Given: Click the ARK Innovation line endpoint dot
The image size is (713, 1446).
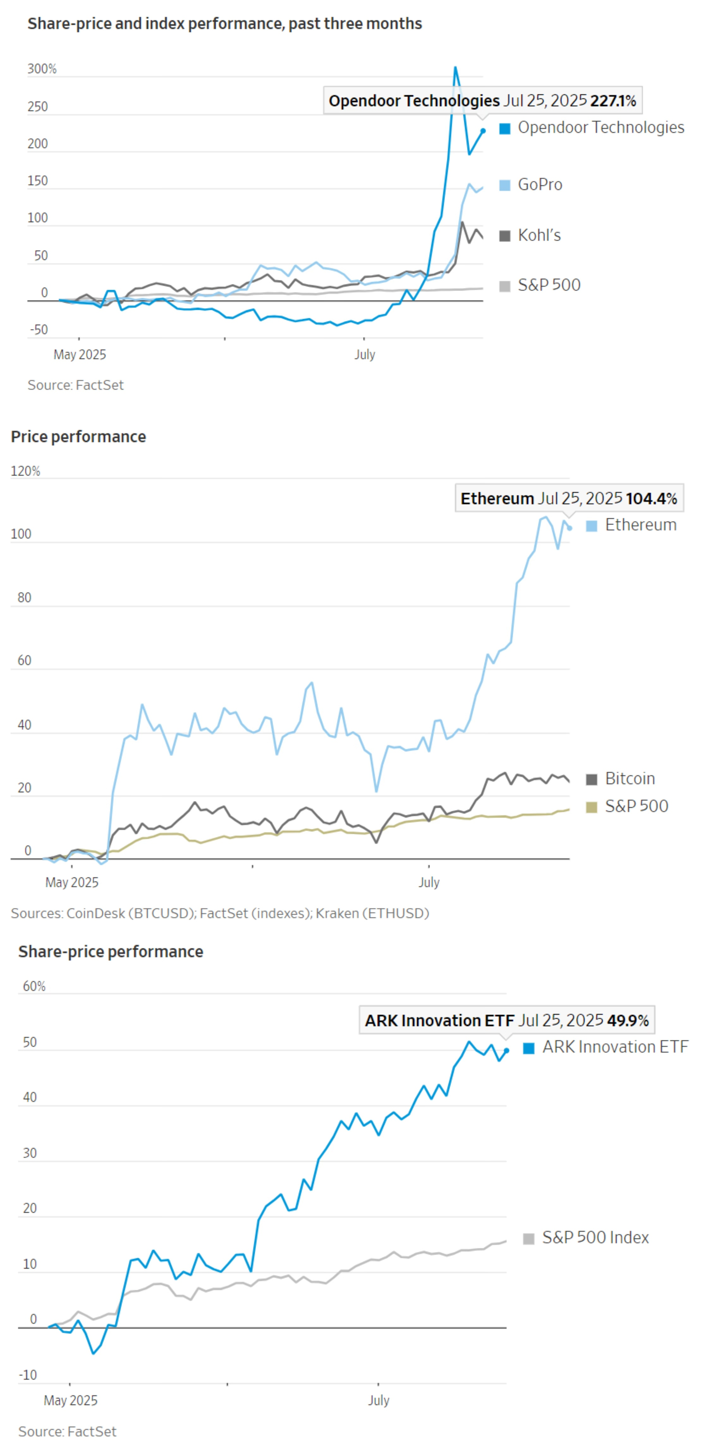Looking at the screenshot, I should 506,1050.
